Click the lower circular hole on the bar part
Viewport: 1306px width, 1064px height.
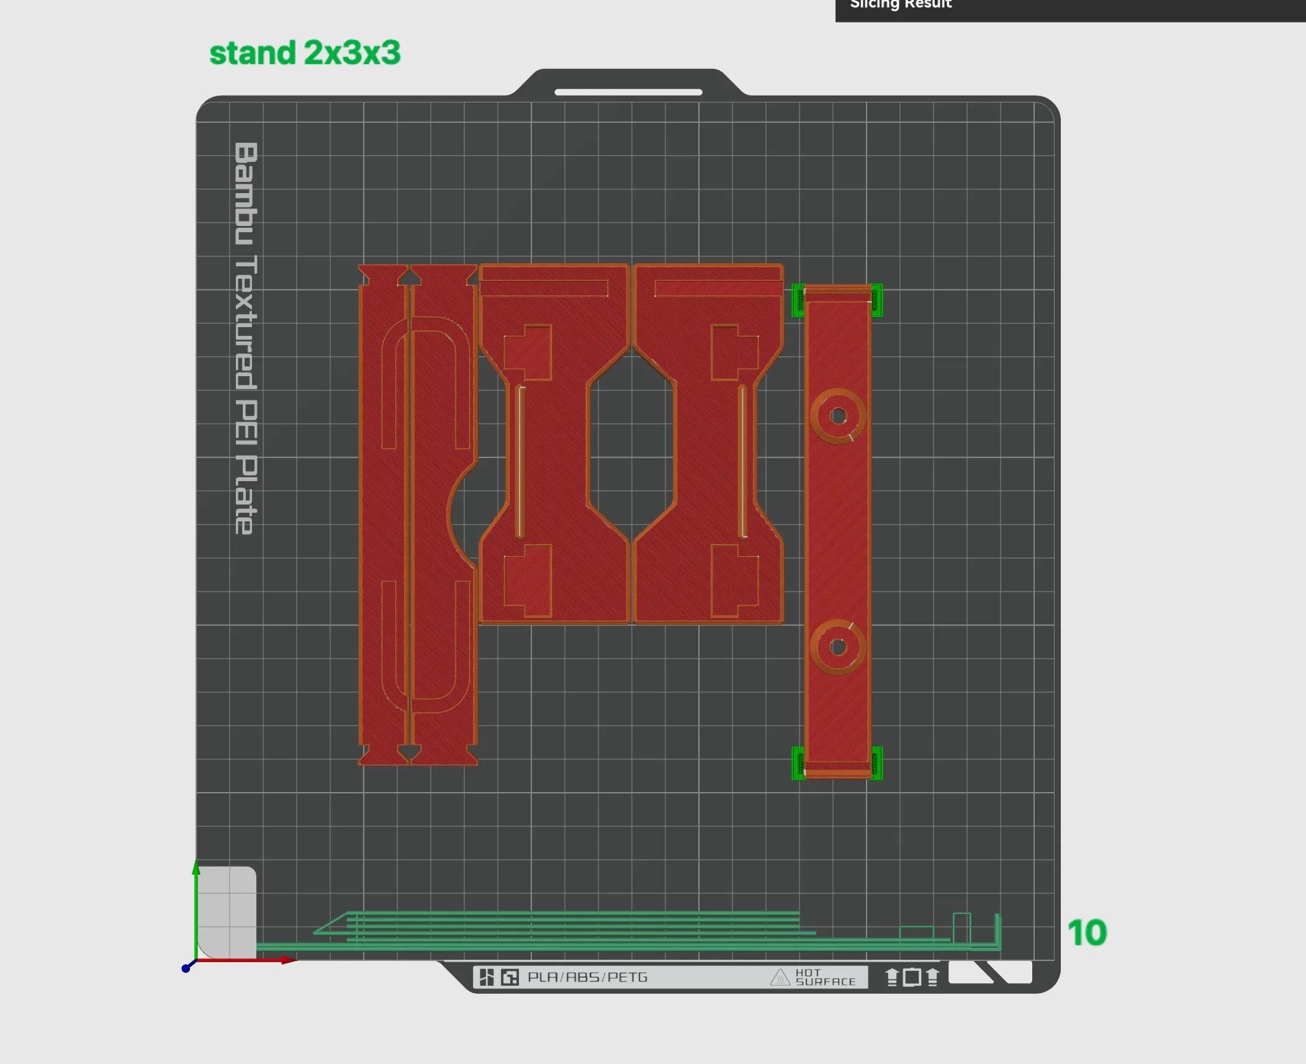click(x=838, y=647)
